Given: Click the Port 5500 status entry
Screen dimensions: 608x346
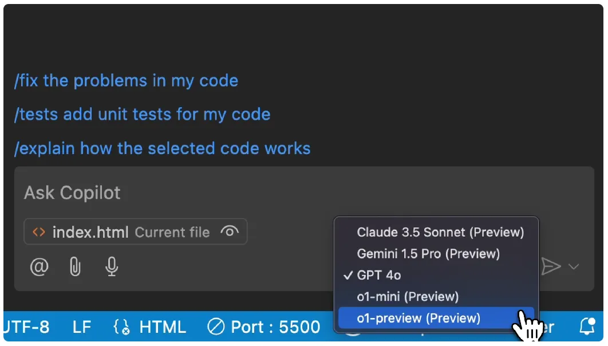Looking at the screenshot, I should pyautogui.click(x=264, y=327).
